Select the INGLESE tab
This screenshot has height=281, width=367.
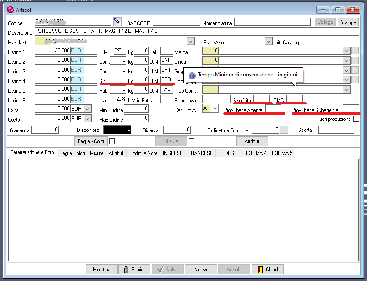click(173, 153)
